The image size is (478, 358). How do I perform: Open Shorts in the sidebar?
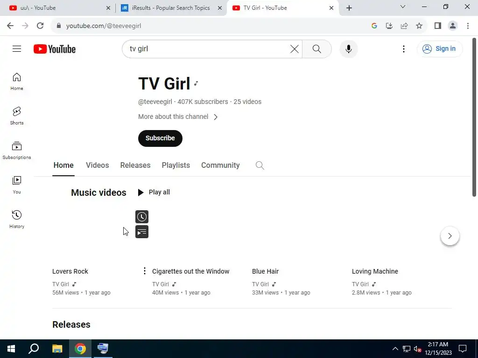coord(17,116)
